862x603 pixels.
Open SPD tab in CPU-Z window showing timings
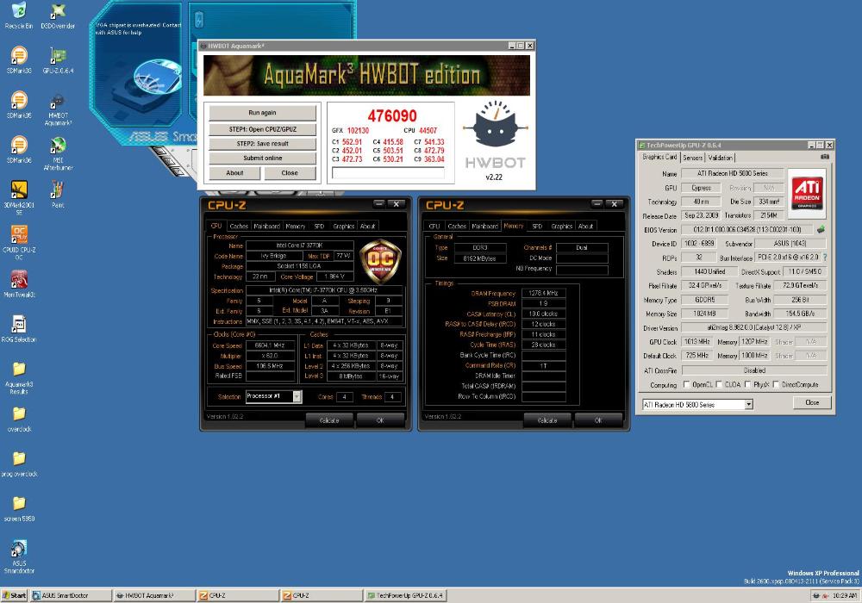click(537, 227)
